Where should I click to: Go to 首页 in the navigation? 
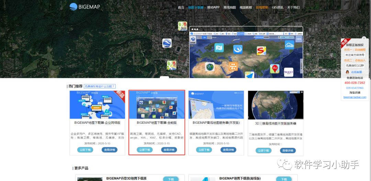point(181,7)
